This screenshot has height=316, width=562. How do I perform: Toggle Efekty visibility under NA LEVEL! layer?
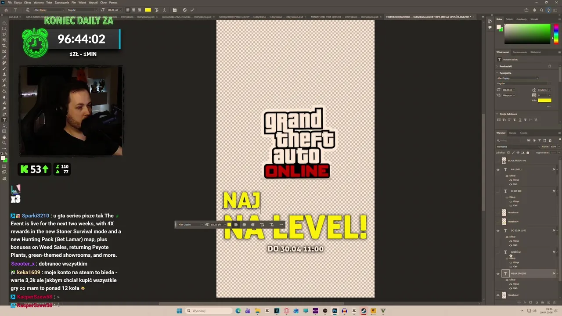[507, 176]
